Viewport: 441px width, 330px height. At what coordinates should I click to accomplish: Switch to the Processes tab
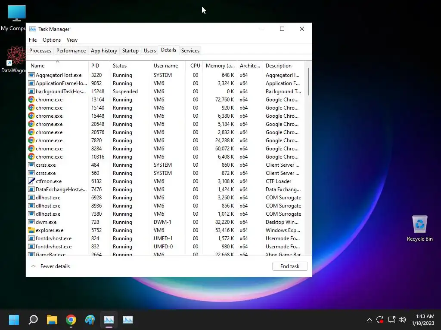40,51
